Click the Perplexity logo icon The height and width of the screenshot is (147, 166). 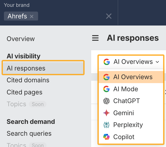[106, 125]
